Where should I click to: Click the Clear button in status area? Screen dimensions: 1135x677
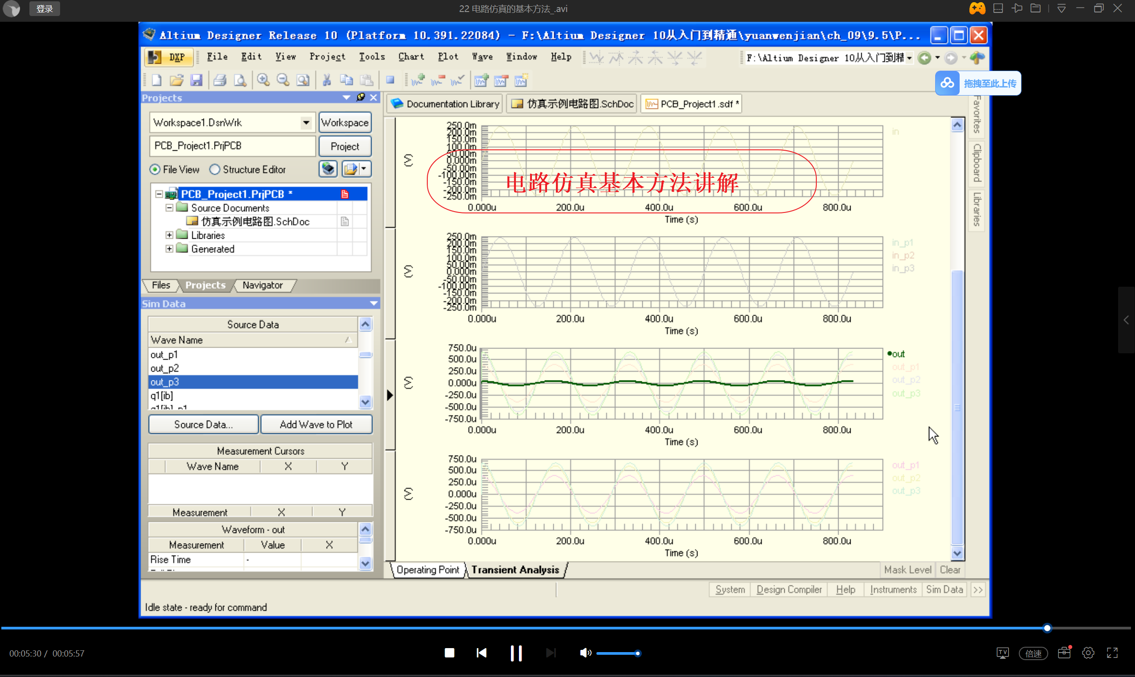pos(950,570)
